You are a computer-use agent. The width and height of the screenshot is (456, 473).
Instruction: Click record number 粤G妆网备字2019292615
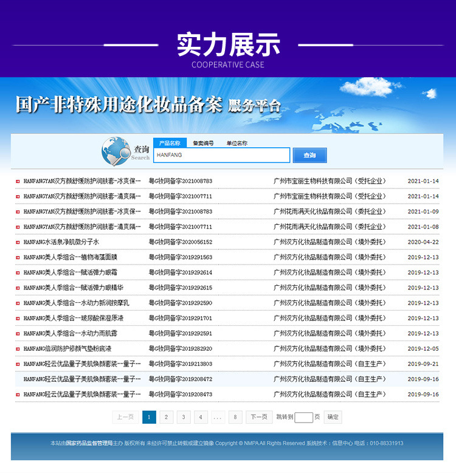point(181,288)
